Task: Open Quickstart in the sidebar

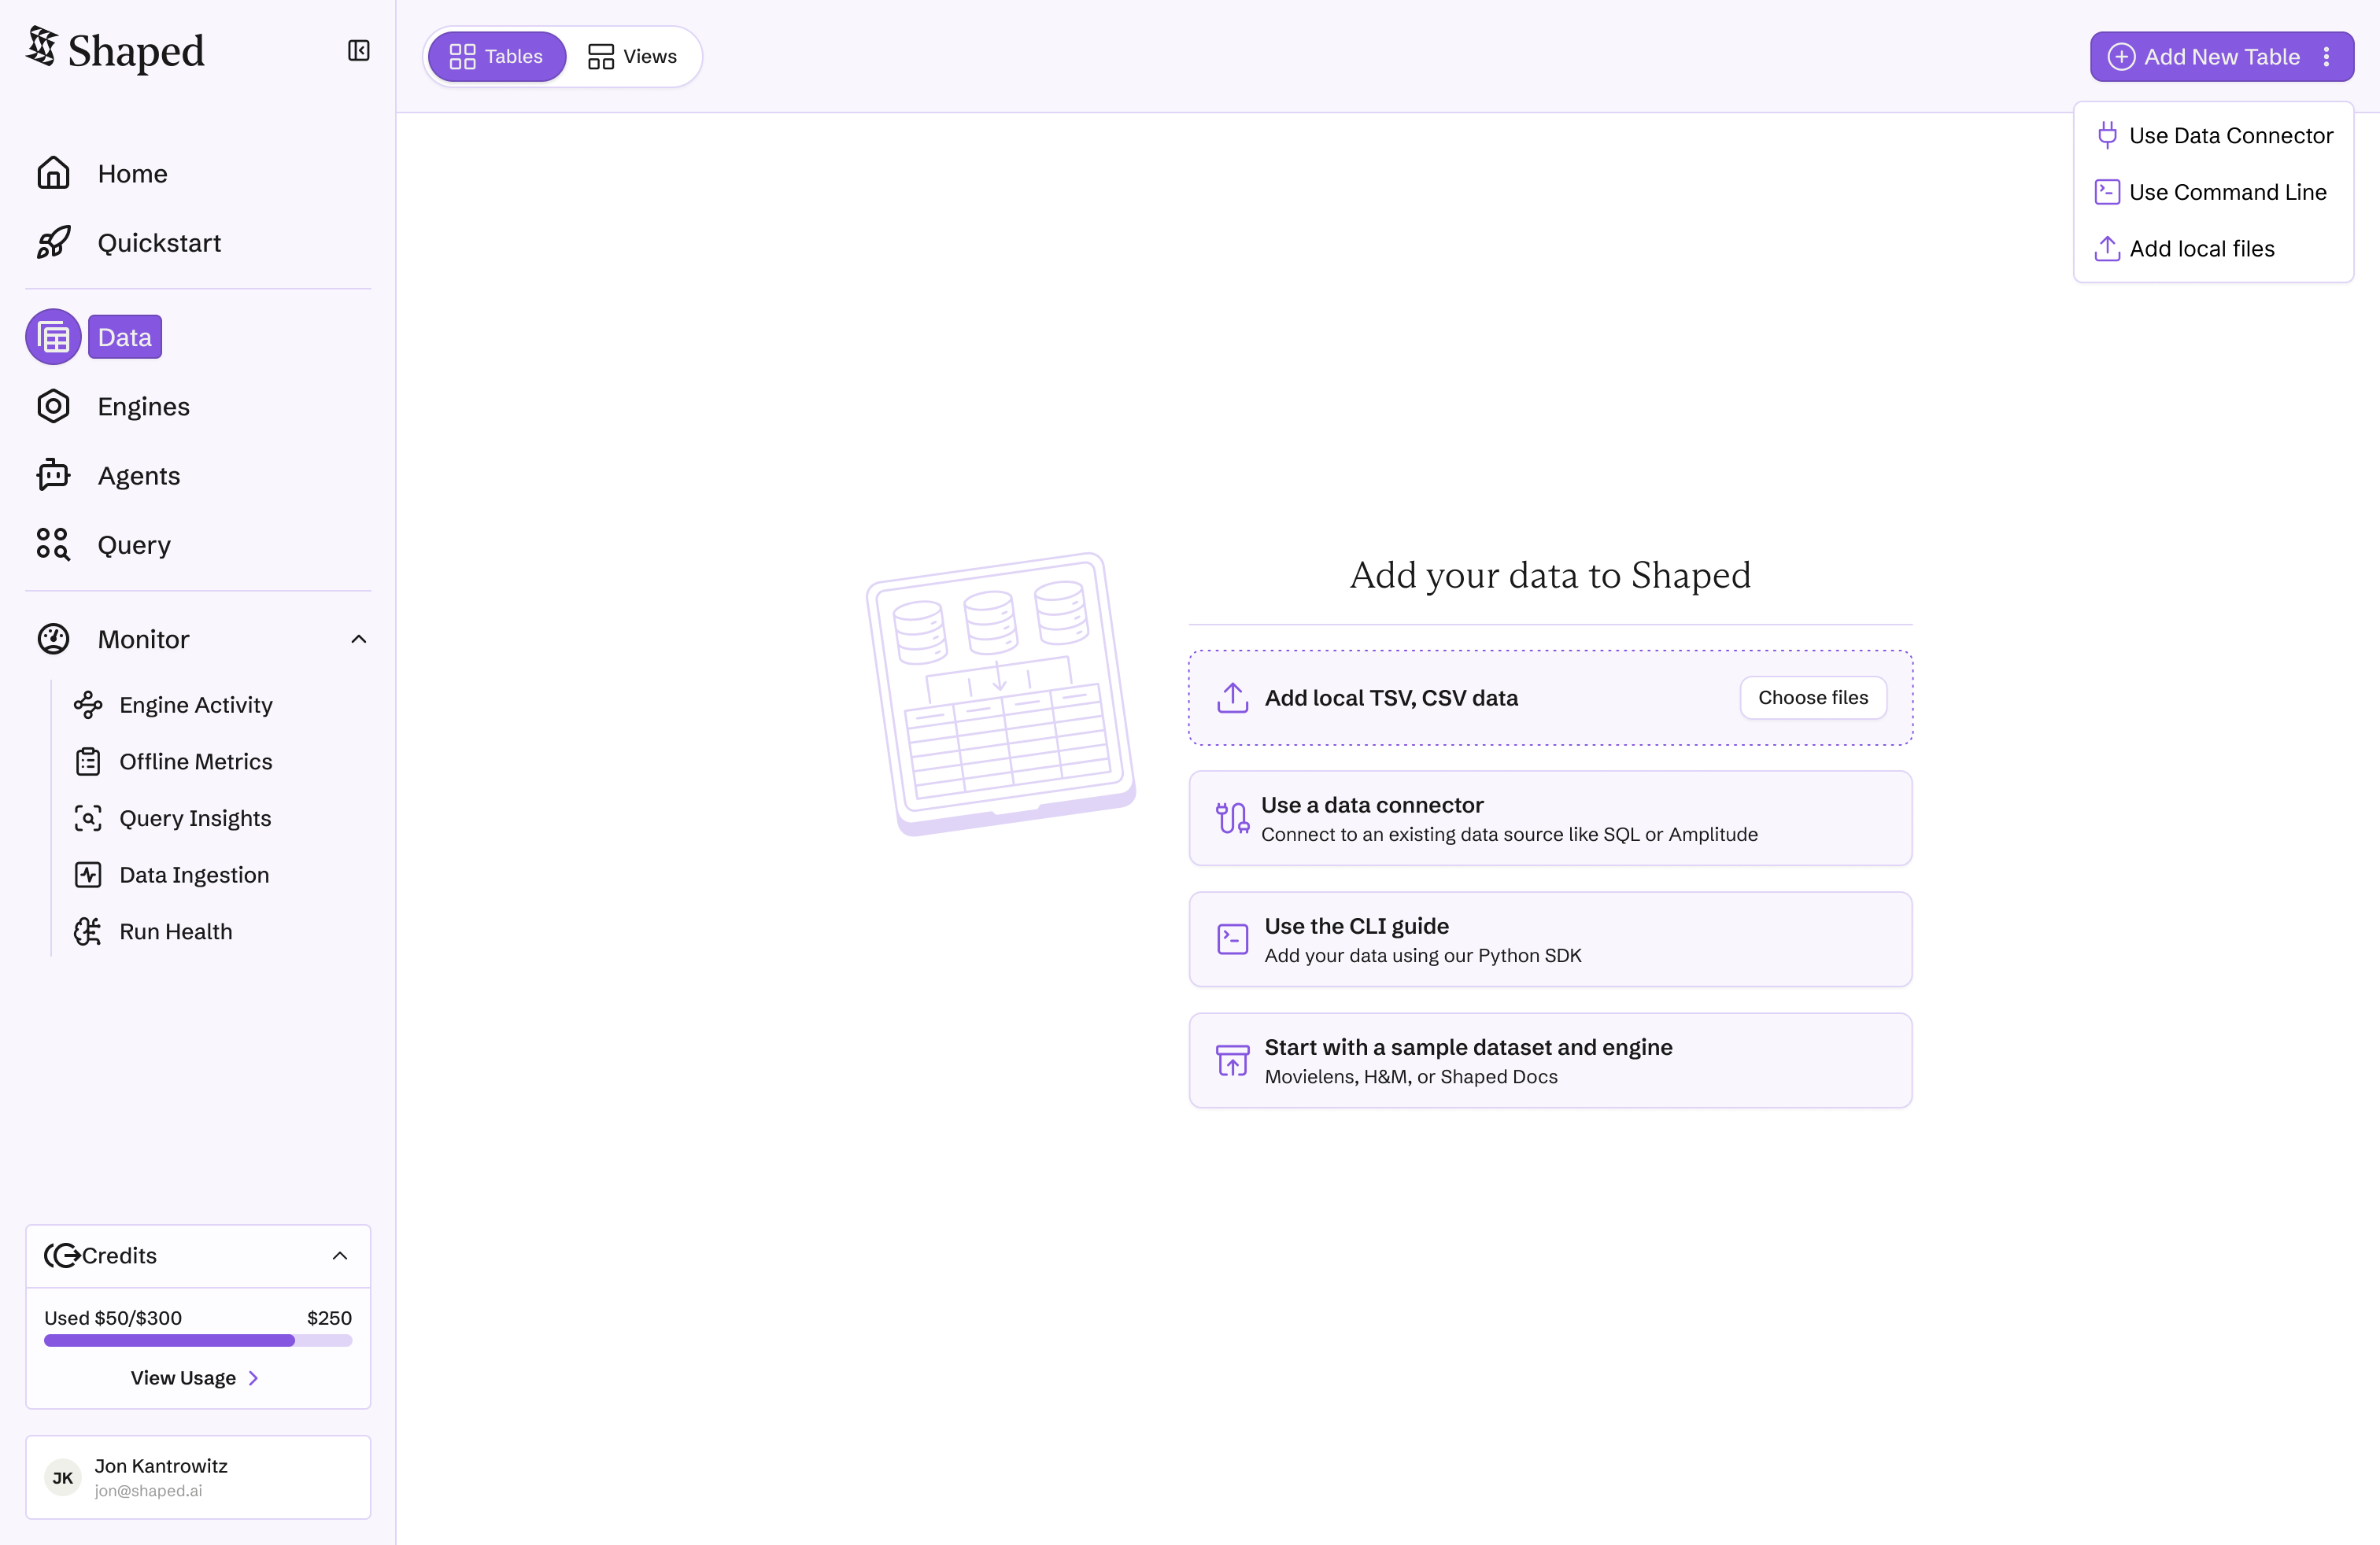Action: [159, 243]
